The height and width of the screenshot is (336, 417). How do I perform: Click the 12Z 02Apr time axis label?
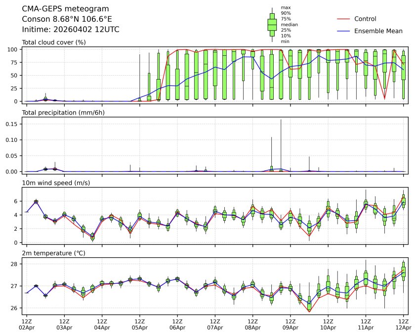click(x=27, y=324)
